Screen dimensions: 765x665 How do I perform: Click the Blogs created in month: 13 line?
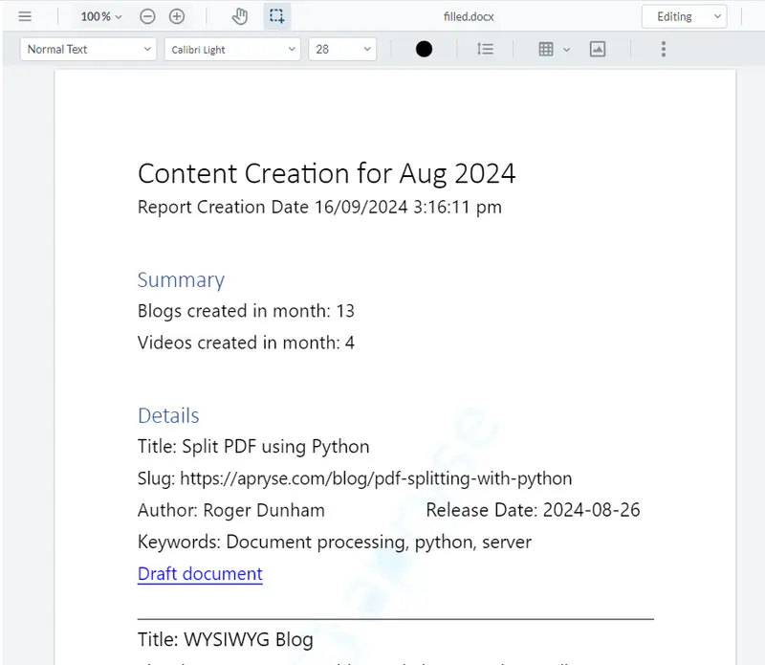[x=246, y=311]
